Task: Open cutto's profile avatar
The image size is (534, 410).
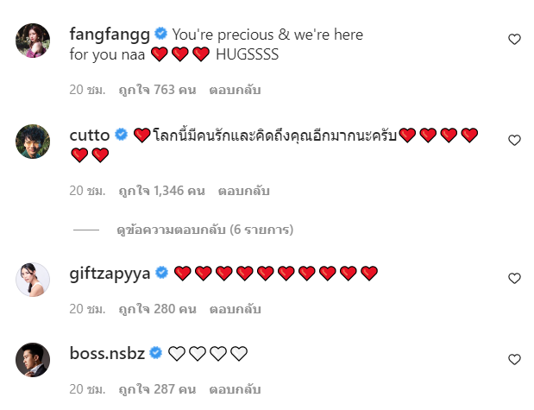Action: click(x=33, y=142)
